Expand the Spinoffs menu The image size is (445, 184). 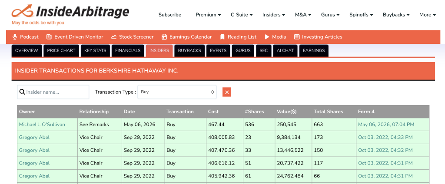pyautogui.click(x=361, y=15)
